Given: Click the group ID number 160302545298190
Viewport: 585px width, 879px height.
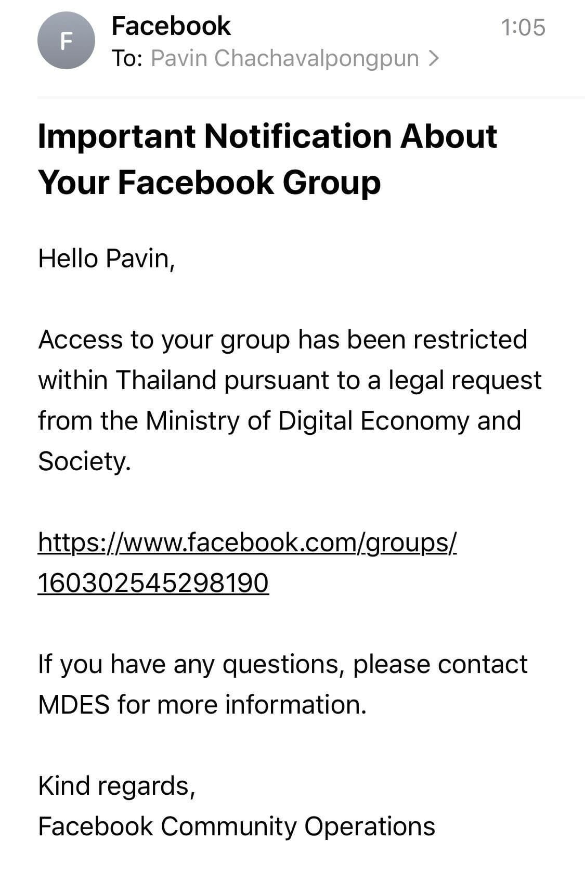Looking at the screenshot, I should tap(153, 583).
